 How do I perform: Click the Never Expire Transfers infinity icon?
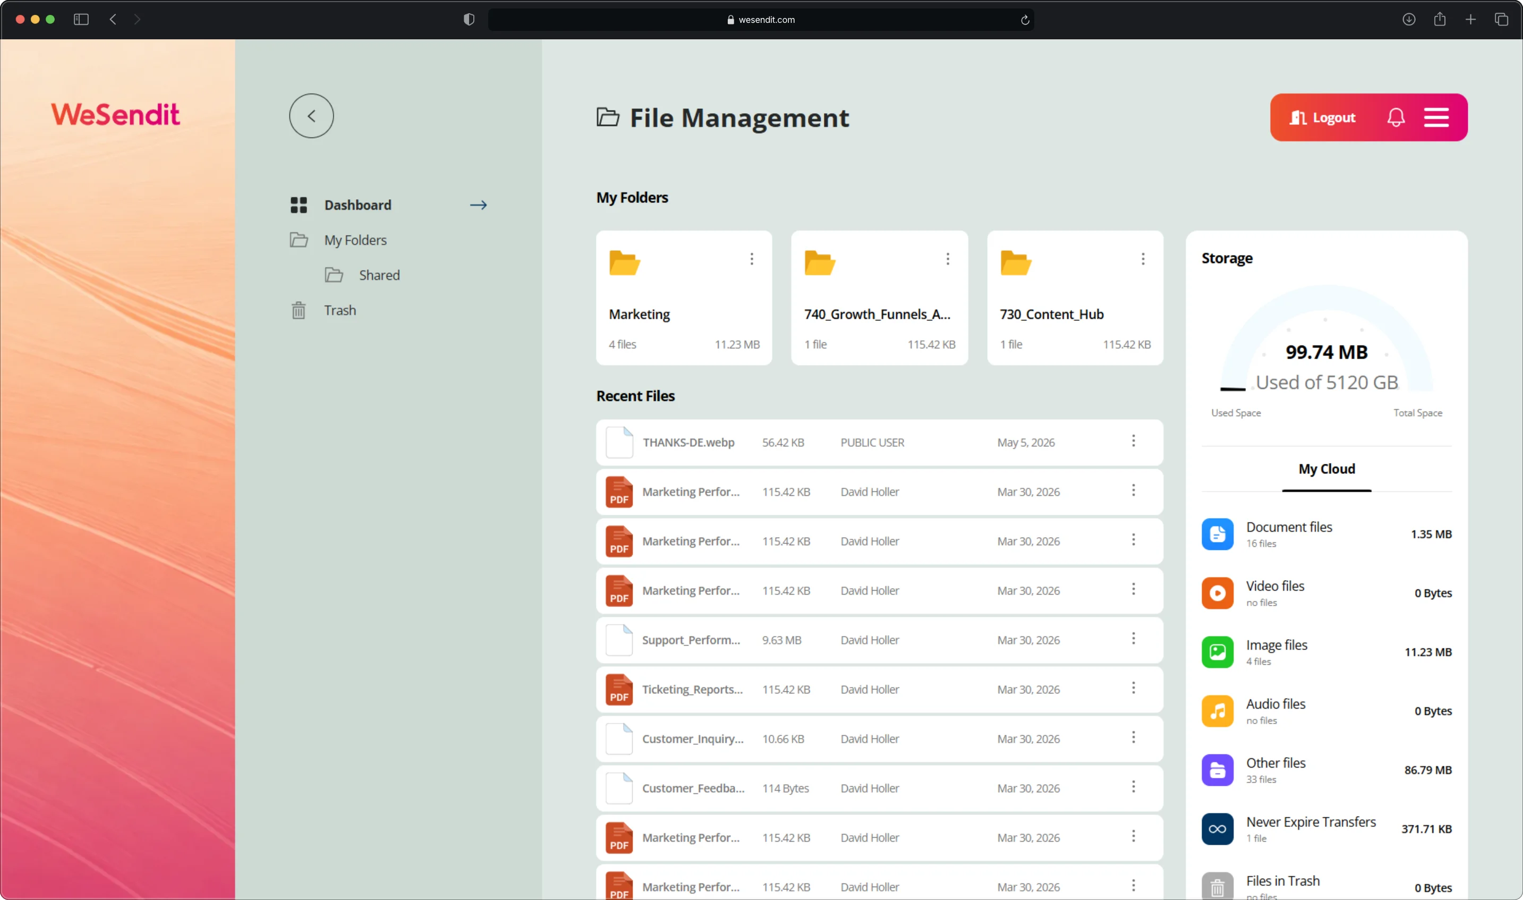[1218, 829]
